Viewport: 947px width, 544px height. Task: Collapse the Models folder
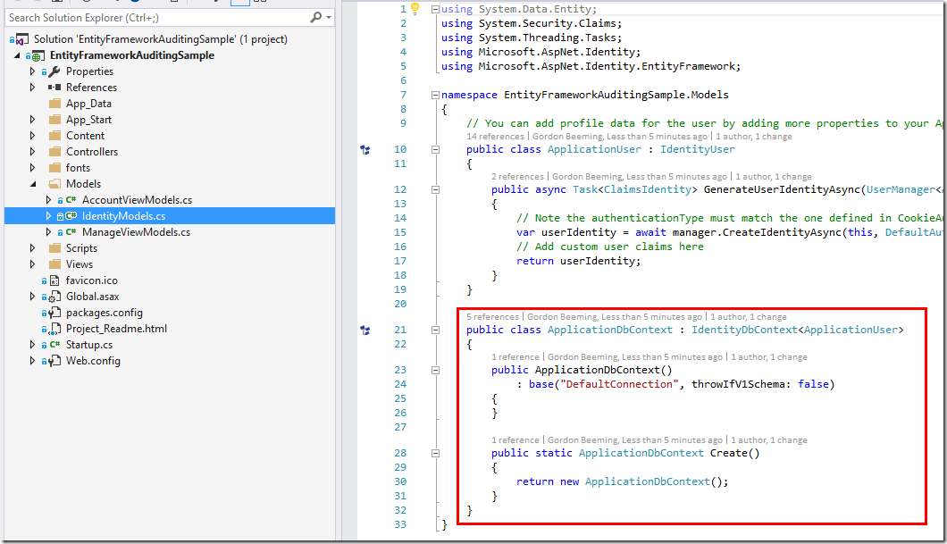point(33,184)
